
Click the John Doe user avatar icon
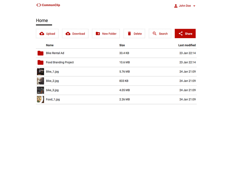tap(176, 6)
